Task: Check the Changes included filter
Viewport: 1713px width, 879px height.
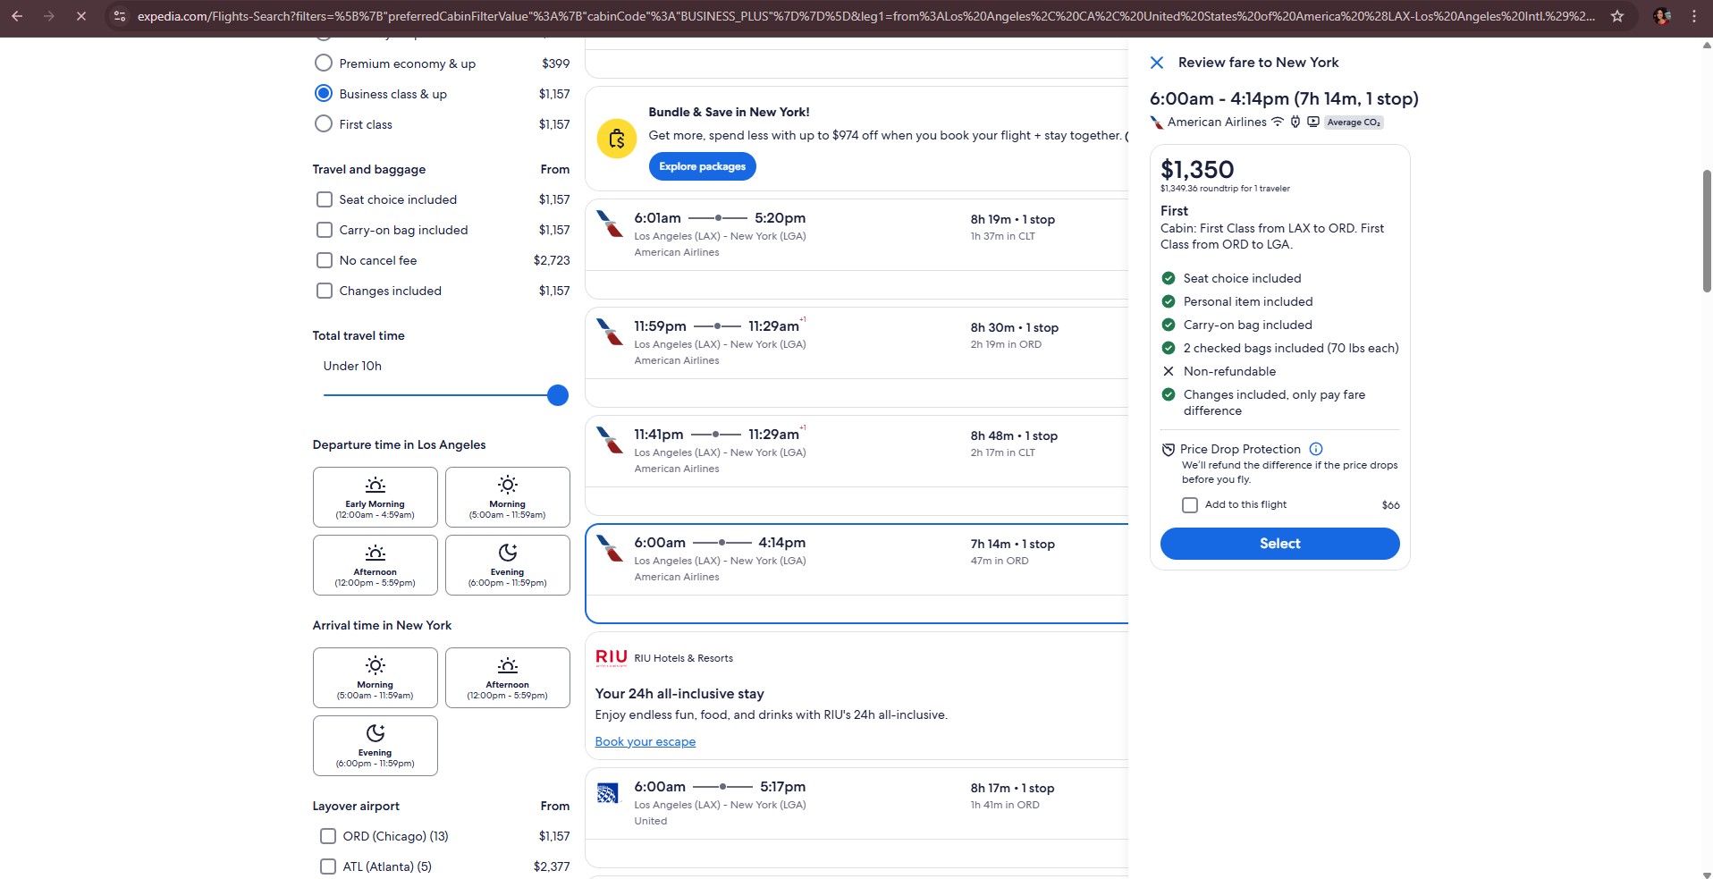Action: (x=325, y=291)
